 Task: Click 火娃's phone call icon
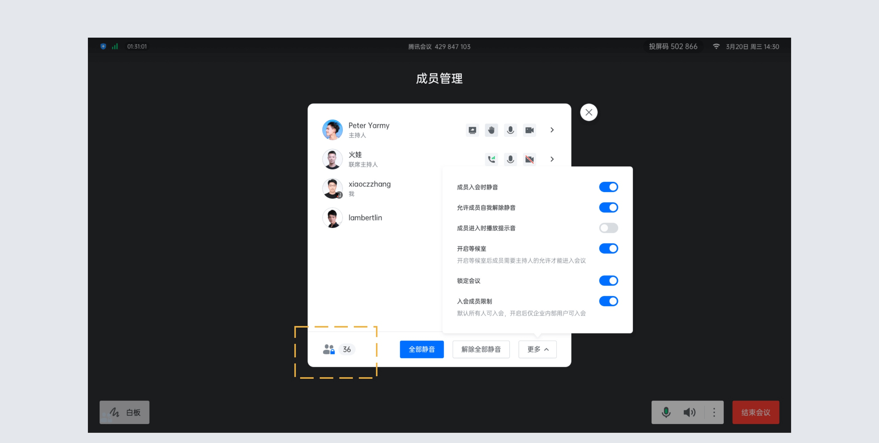[491, 159]
